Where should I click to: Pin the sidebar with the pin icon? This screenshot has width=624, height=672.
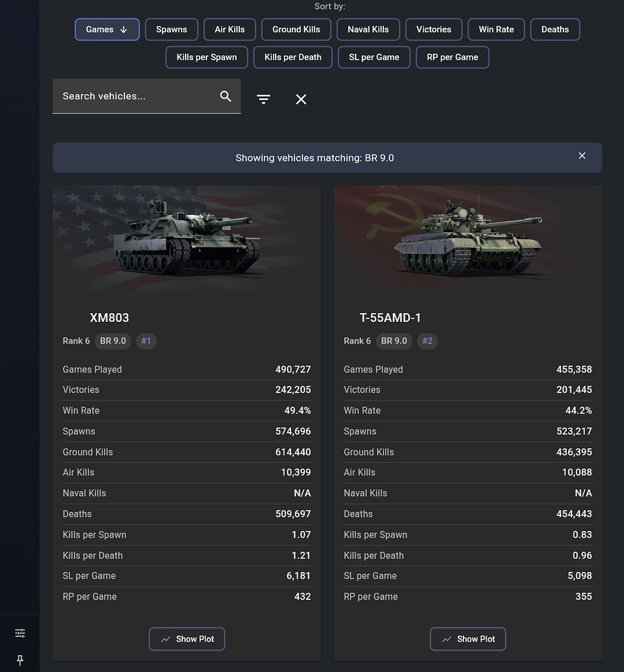tap(20, 660)
